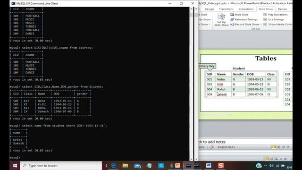
Task: Click the CID column header on slide
Action: [x=287, y=74]
